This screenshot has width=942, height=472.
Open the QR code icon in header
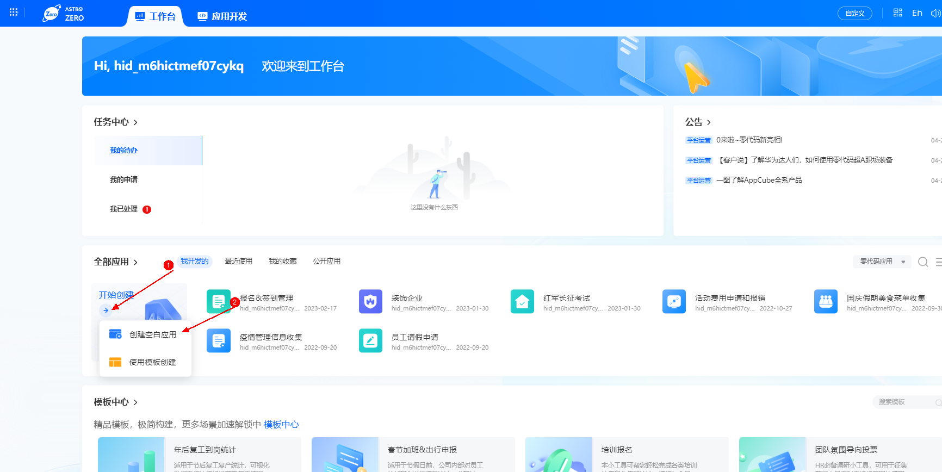pos(898,13)
